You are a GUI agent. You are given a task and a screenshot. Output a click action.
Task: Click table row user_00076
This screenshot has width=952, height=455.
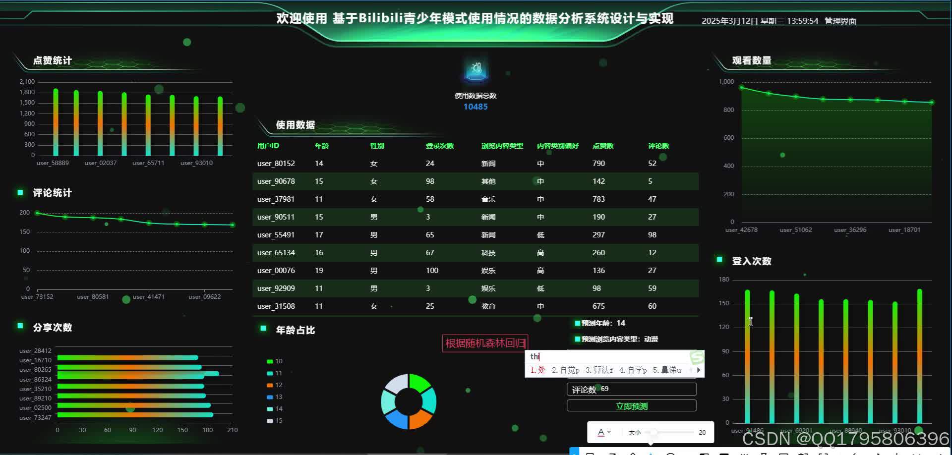[x=476, y=271]
